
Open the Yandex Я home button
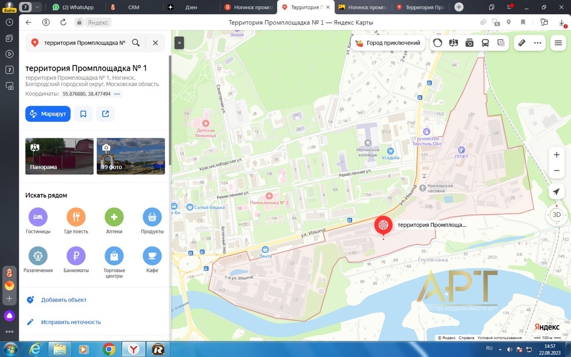46,22
